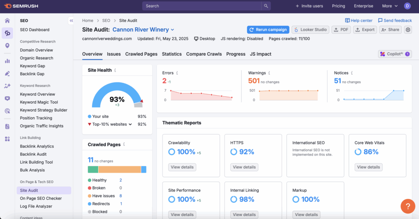View details for Core Web Vitals
The image size is (419, 219).
[x=369, y=167]
